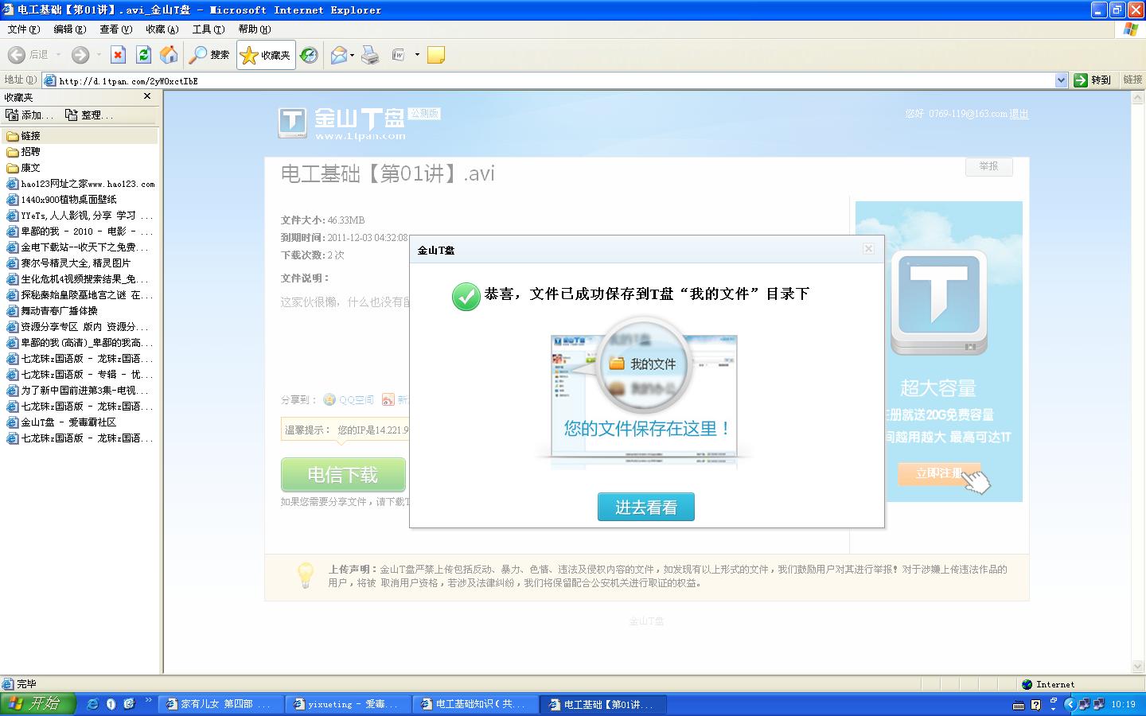Share the file to QQ空间
The width and height of the screenshot is (1146, 716).
[350, 399]
